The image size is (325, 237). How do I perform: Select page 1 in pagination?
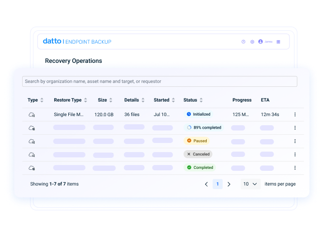point(217,184)
